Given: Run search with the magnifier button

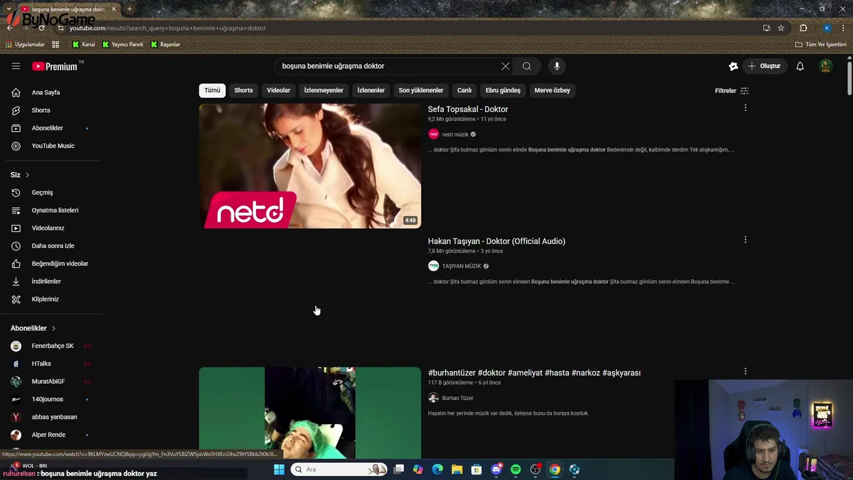Looking at the screenshot, I should (x=526, y=66).
